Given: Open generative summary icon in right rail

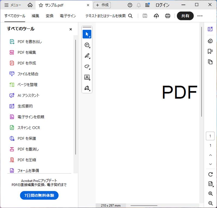Looking at the screenshot, I should [210, 29].
